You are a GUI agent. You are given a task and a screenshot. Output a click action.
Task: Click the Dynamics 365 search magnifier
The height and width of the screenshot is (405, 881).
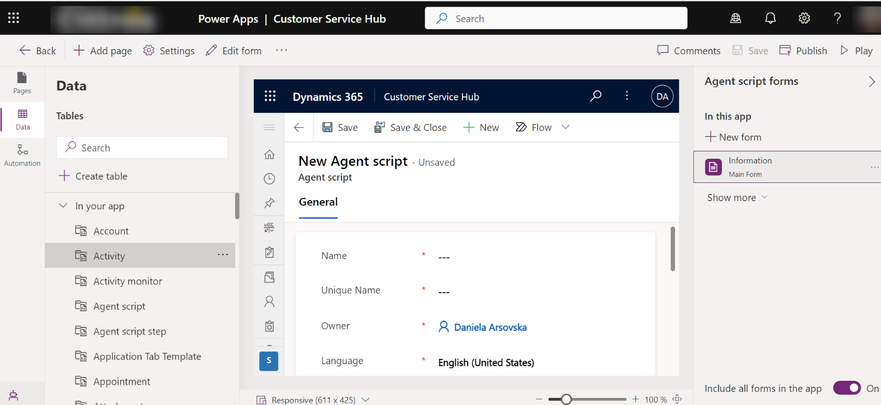coord(596,96)
